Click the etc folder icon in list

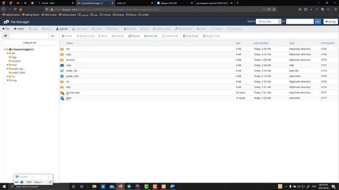pyautogui.click(x=62, y=49)
